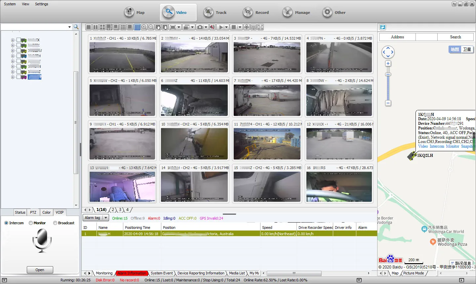Click the map zoom slider handle
The height and width of the screenshot is (284, 476).
pyautogui.click(x=388, y=75)
